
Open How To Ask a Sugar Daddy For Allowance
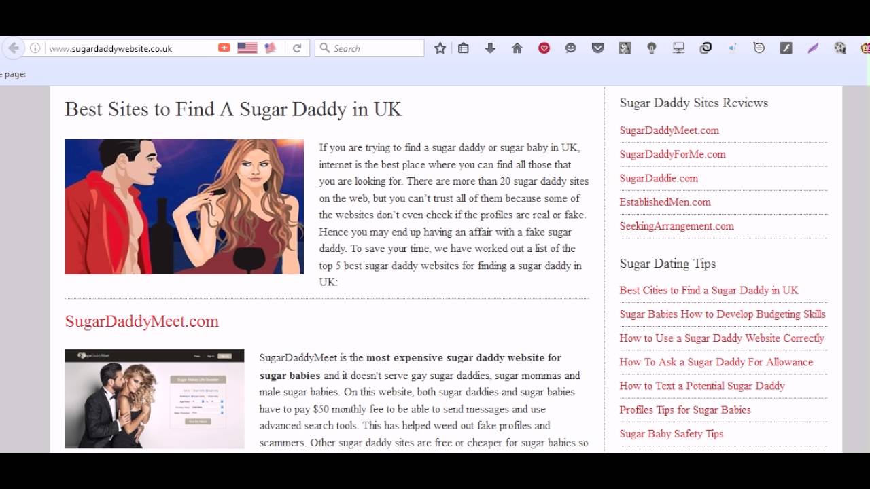click(x=716, y=362)
